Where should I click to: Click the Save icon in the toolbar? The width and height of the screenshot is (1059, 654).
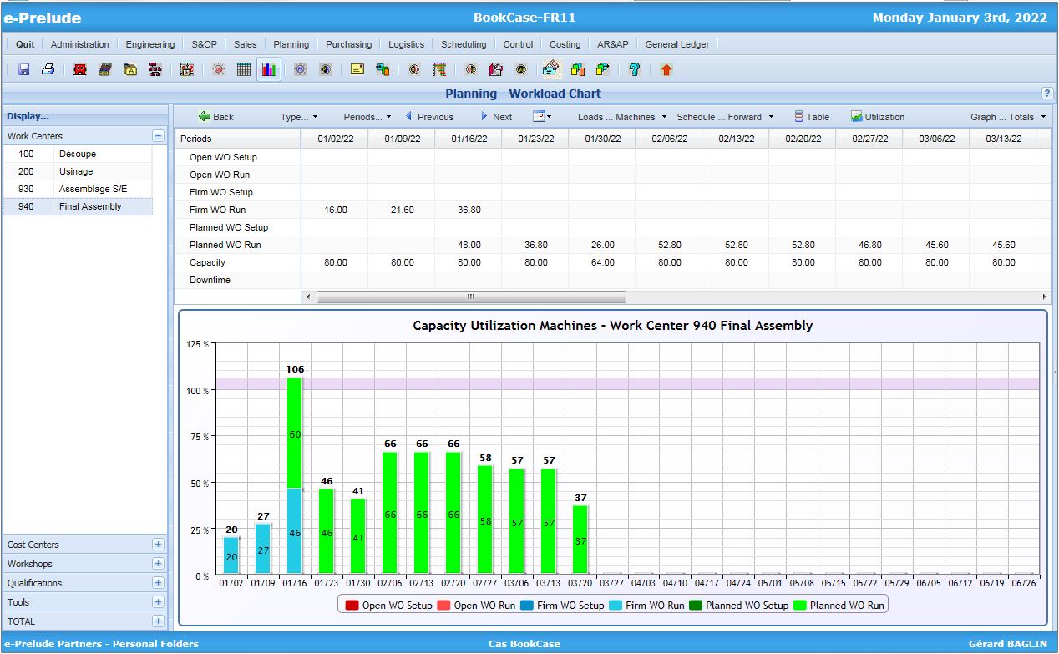point(24,69)
